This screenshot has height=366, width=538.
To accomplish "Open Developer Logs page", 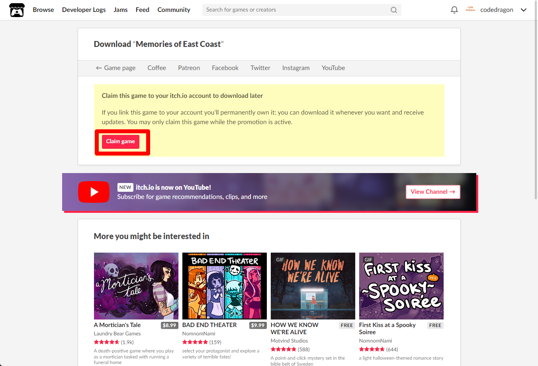I will coord(84,10).
